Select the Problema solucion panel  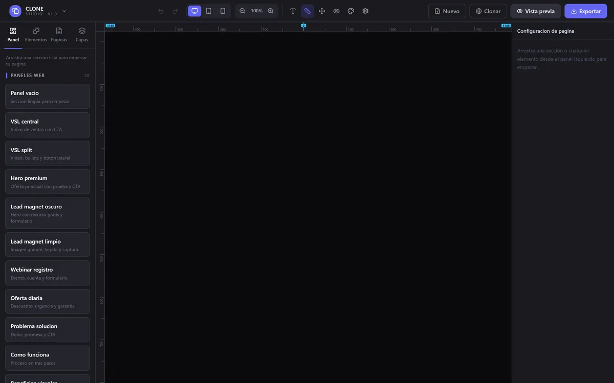(48, 330)
